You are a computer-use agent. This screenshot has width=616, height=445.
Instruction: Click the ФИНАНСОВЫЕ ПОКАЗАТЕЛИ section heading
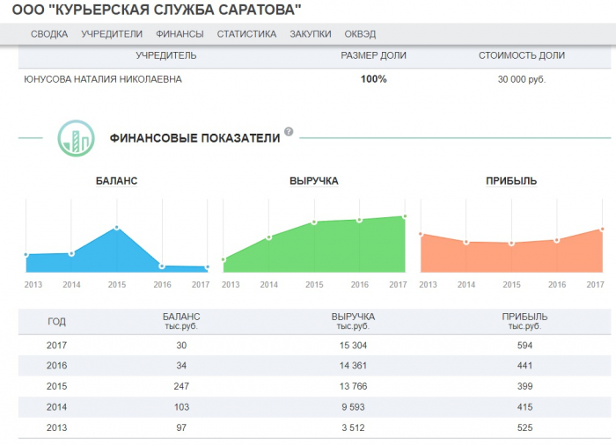point(194,138)
